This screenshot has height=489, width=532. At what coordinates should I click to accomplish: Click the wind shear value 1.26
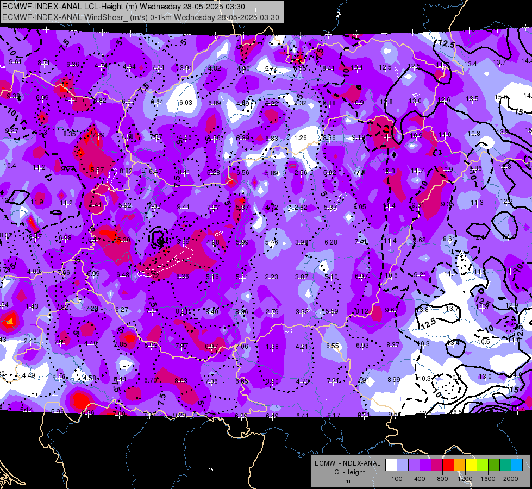(x=301, y=138)
